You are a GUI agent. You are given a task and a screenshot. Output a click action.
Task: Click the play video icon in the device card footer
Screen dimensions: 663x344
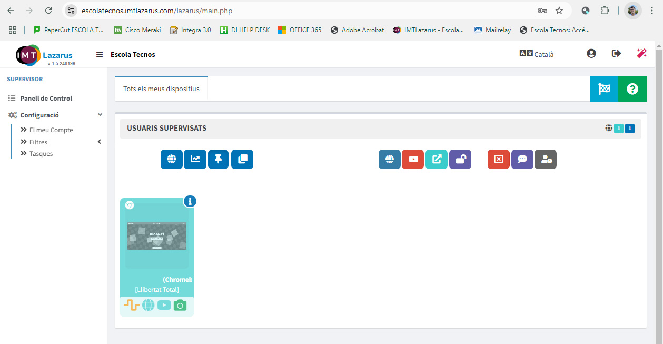164,305
